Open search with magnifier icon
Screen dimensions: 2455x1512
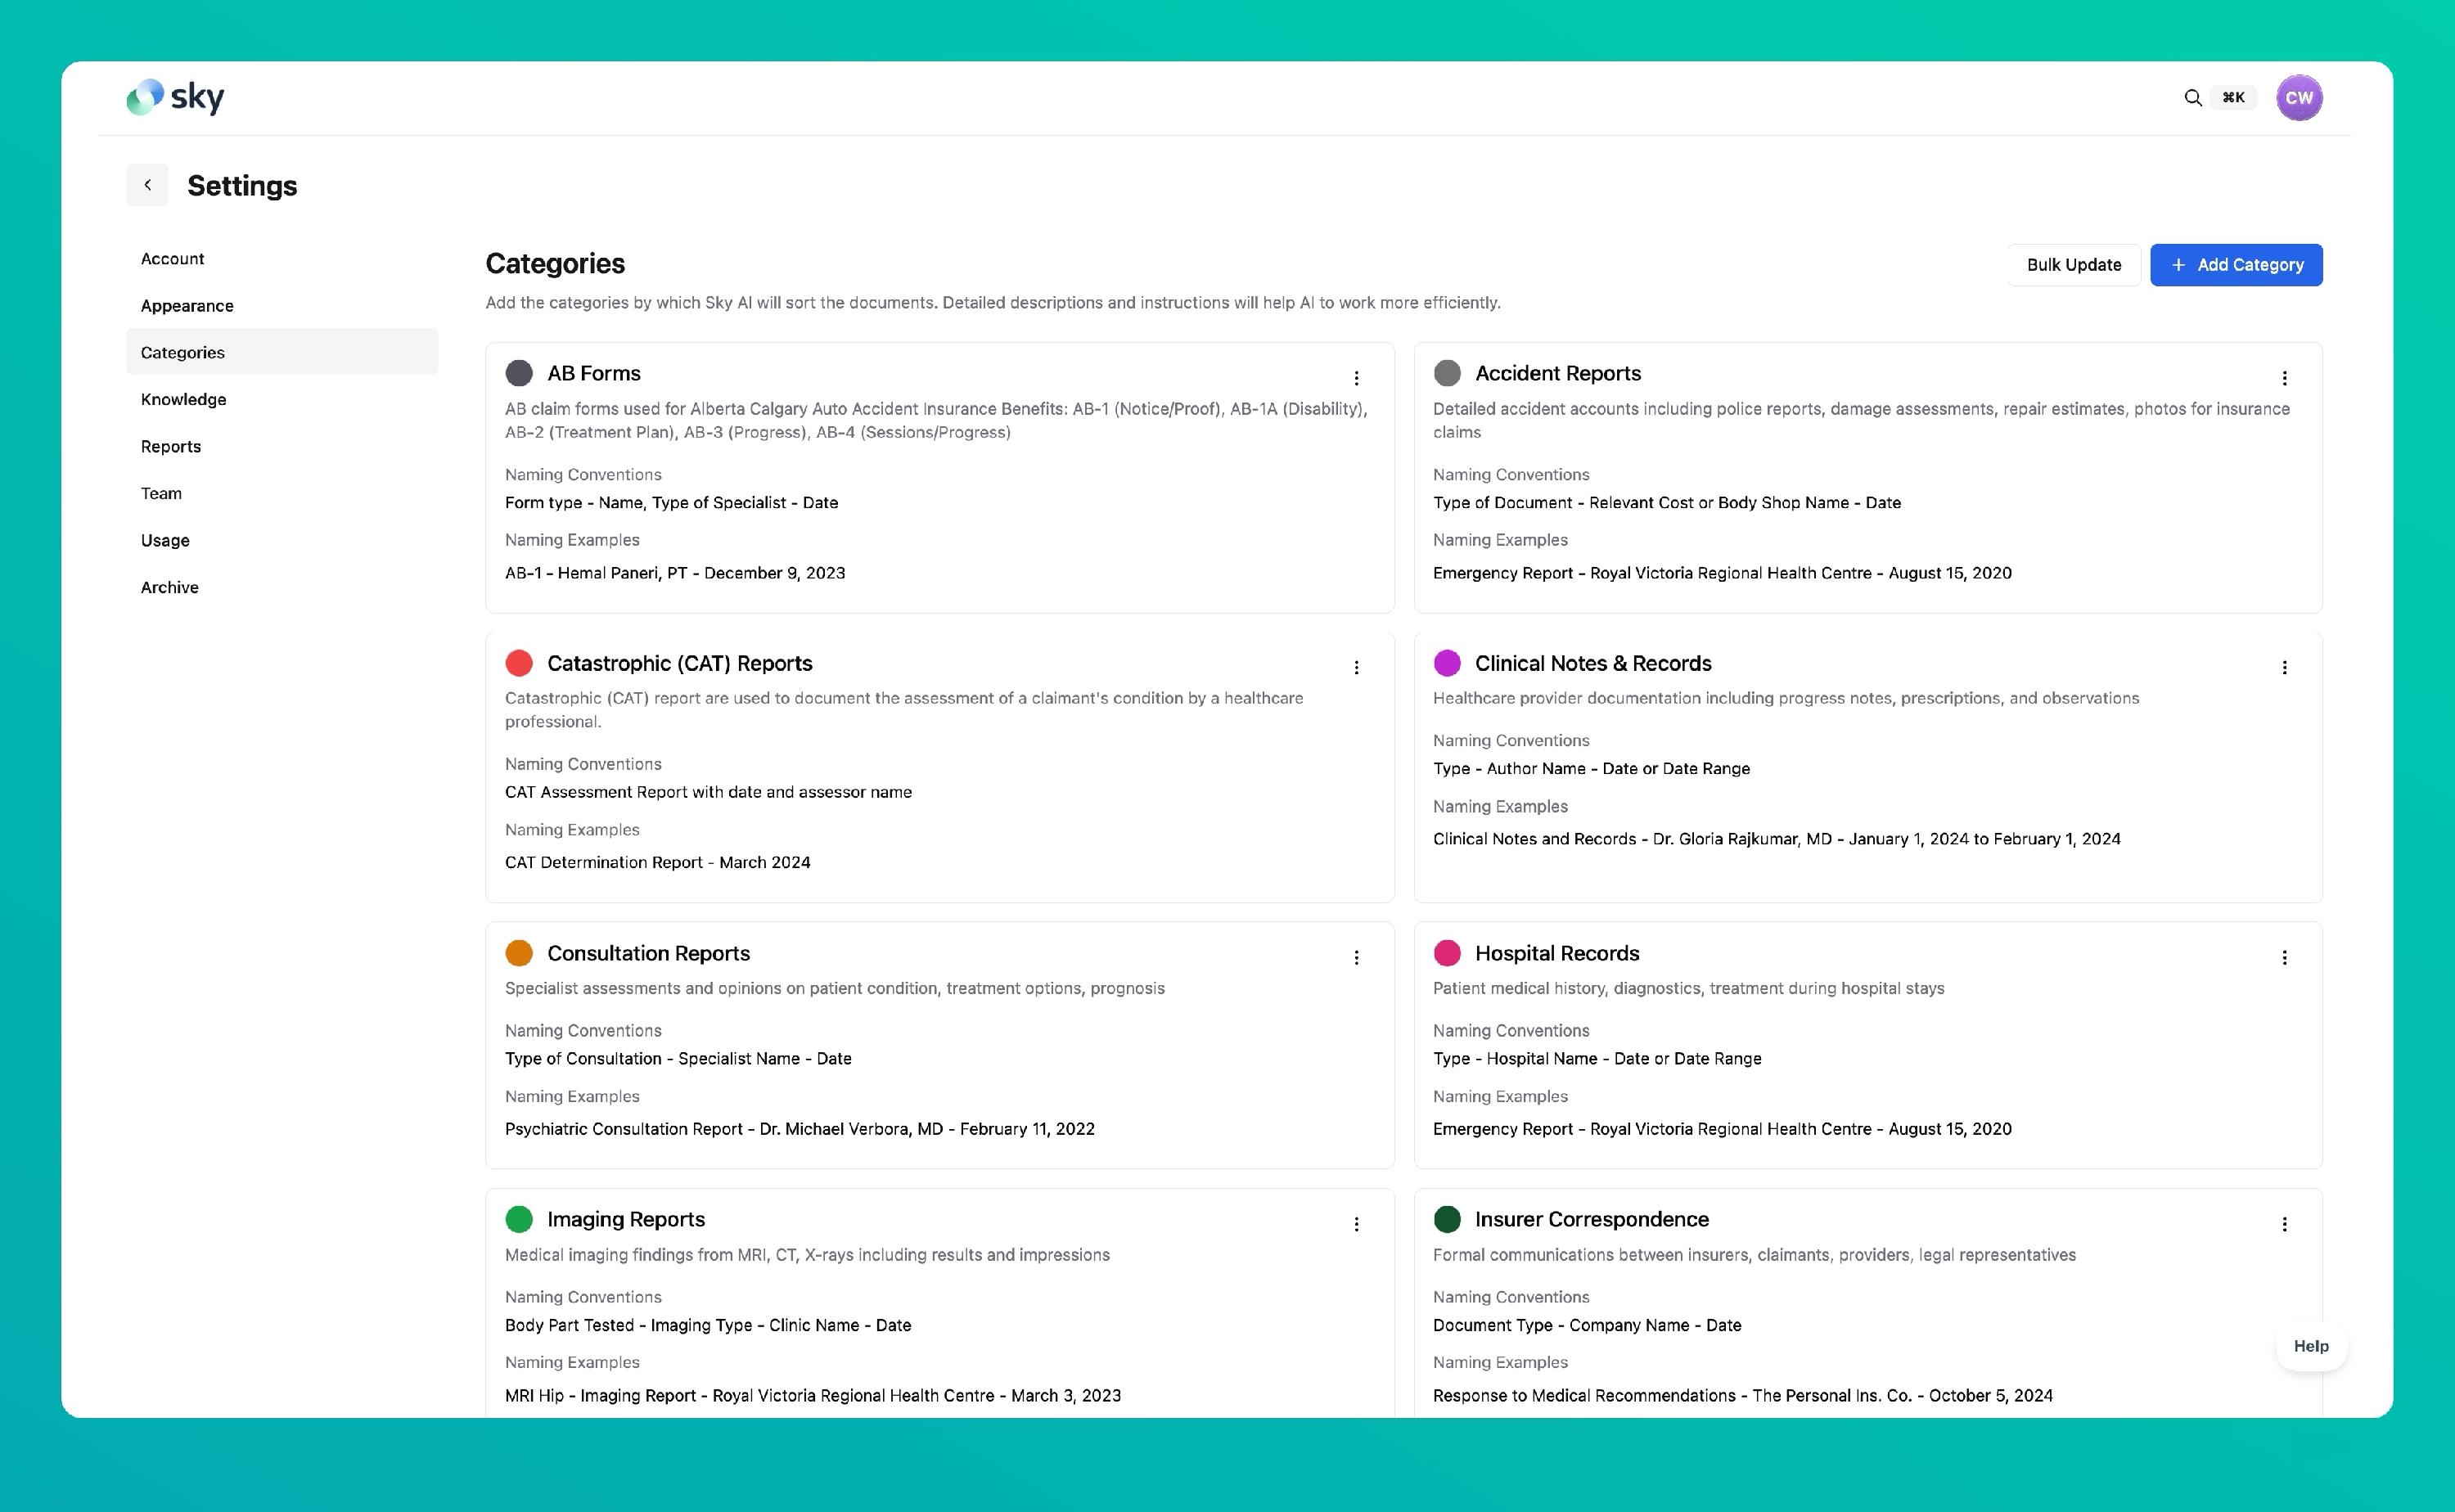[2192, 97]
